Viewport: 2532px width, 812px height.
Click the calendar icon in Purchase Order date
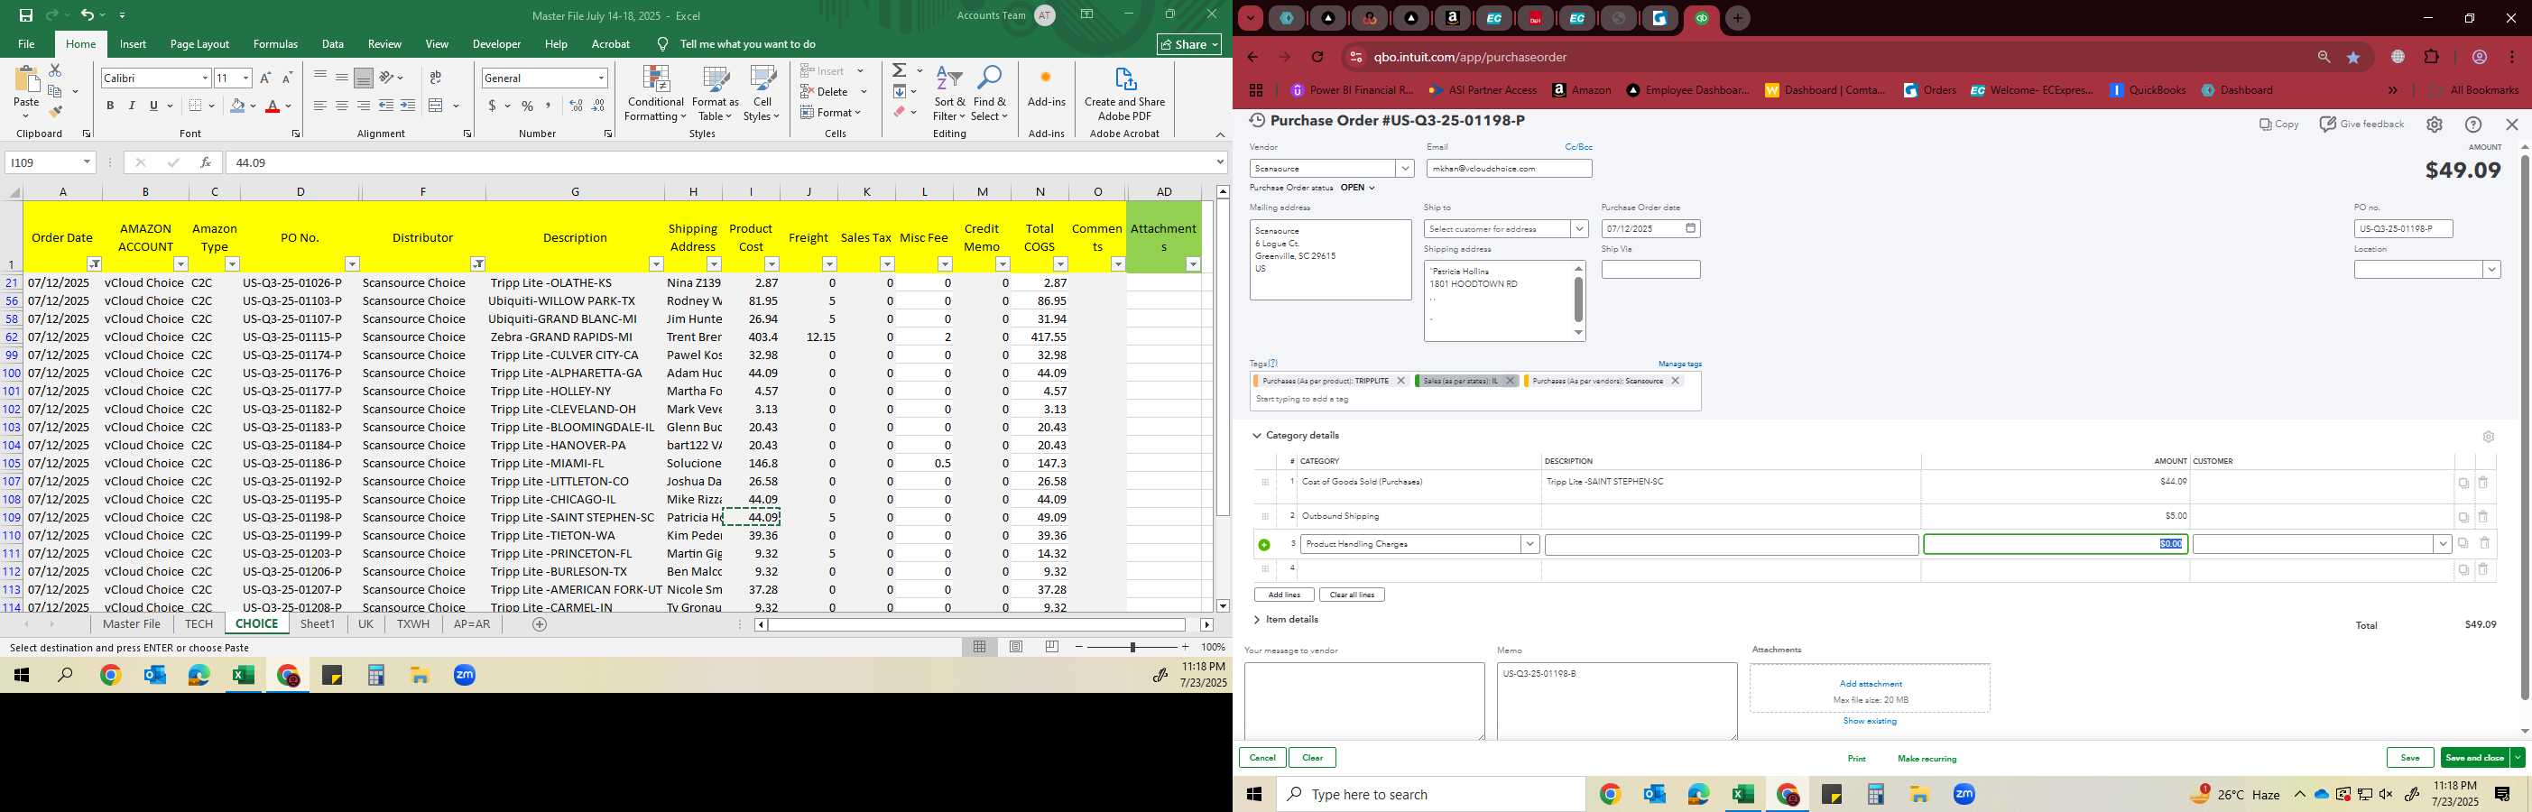1691,229
